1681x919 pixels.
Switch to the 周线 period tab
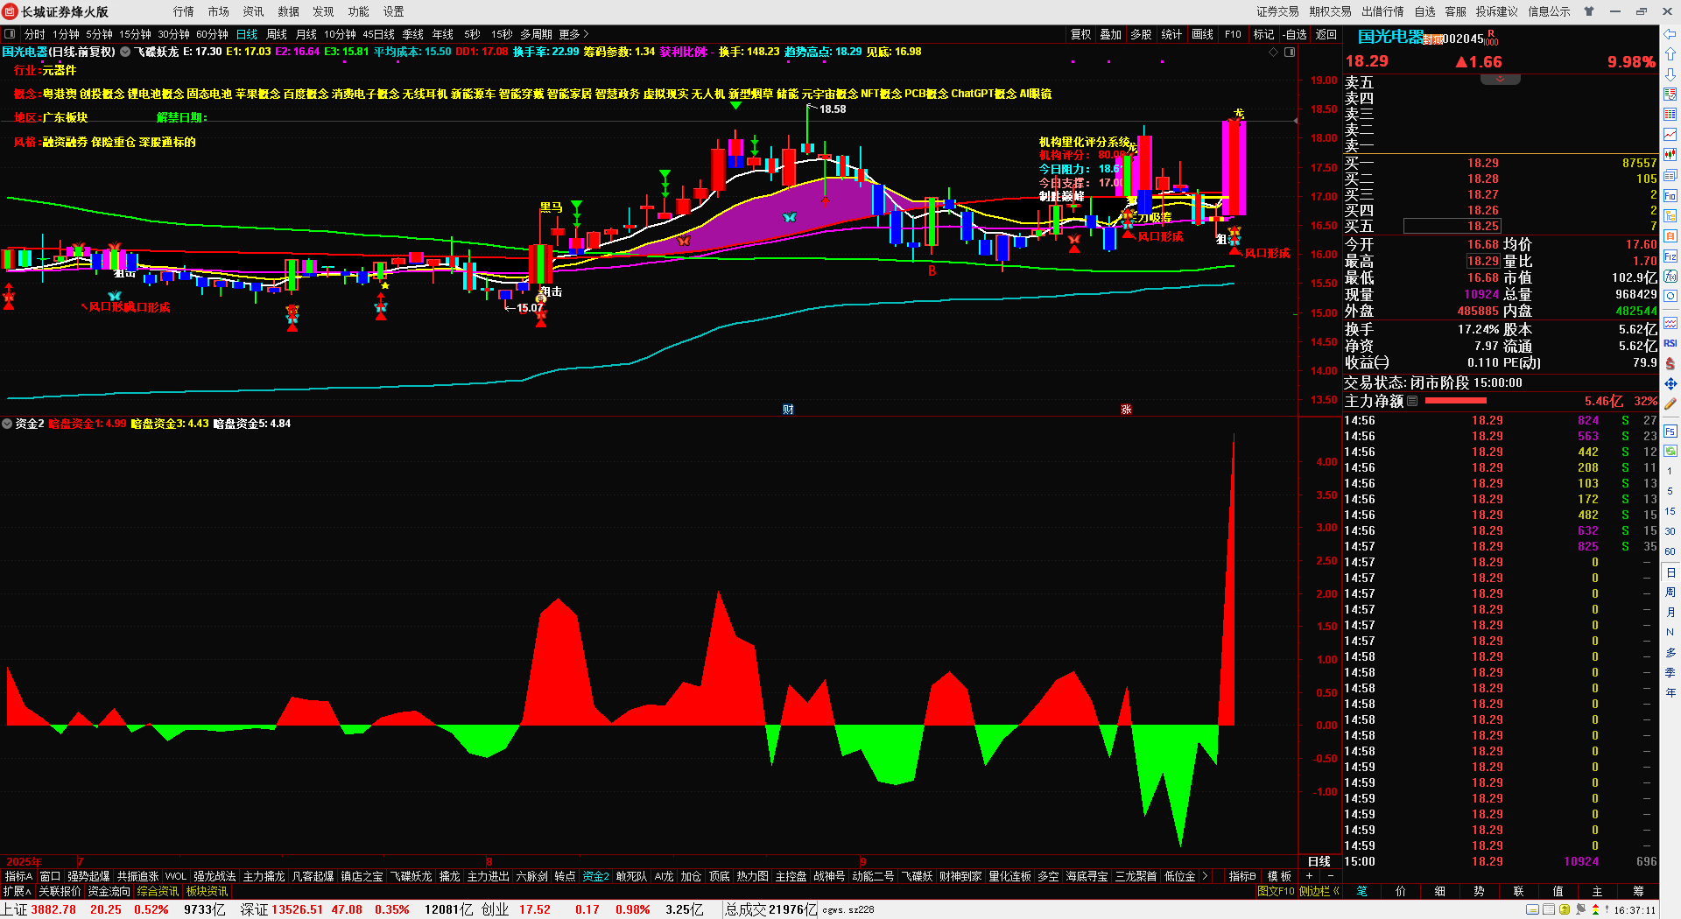point(277,34)
